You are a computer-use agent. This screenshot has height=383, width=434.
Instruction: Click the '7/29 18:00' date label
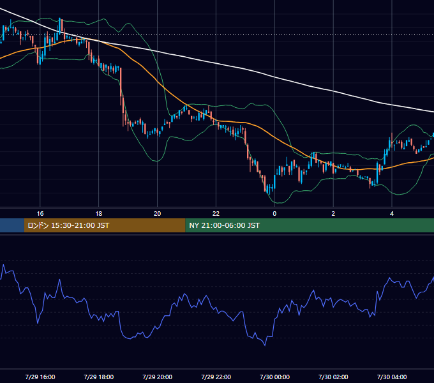coord(99,377)
